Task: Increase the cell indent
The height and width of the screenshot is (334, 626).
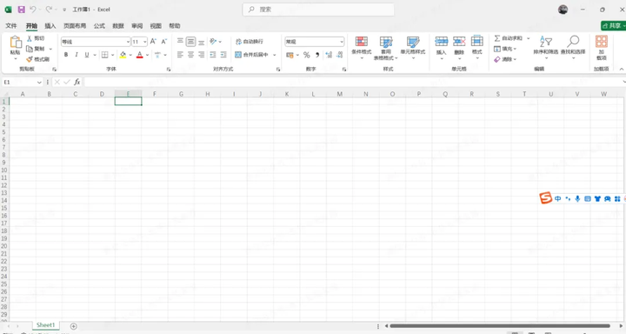Action: coord(223,55)
